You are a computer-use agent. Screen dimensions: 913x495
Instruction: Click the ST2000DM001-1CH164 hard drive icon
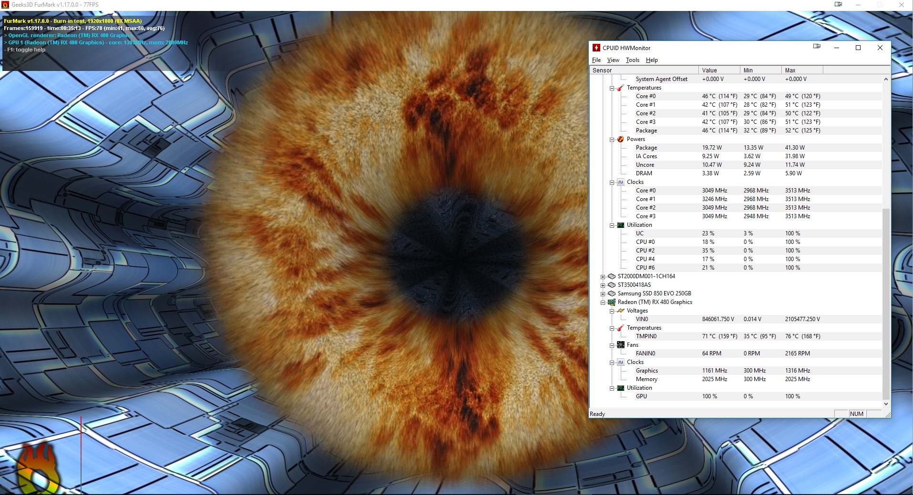612,276
